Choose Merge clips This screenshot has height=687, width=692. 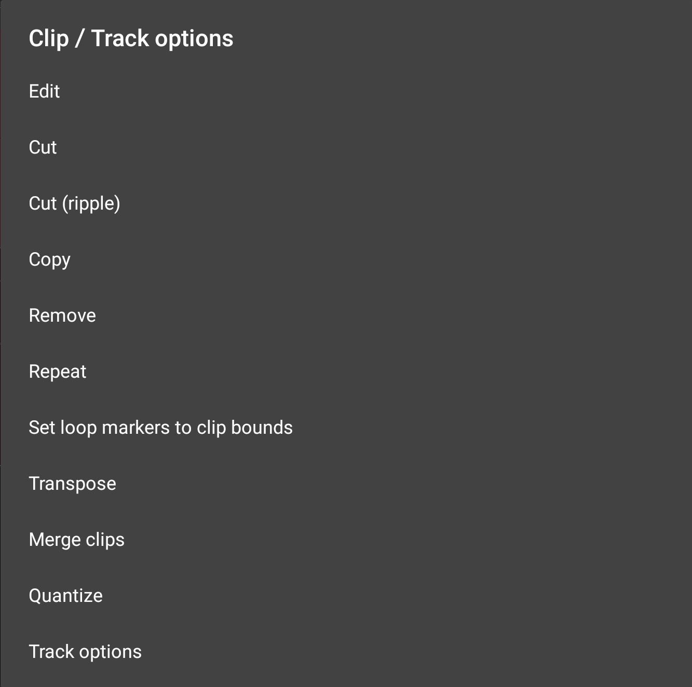coord(77,540)
